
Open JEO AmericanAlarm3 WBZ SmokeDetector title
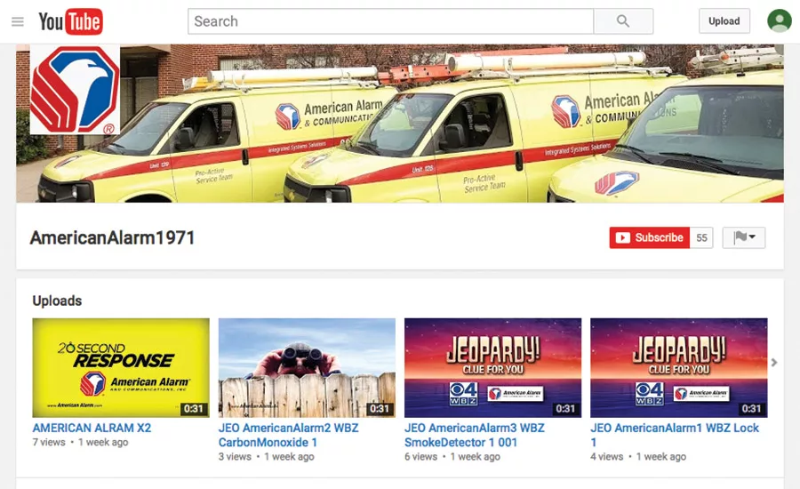(x=475, y=435)
